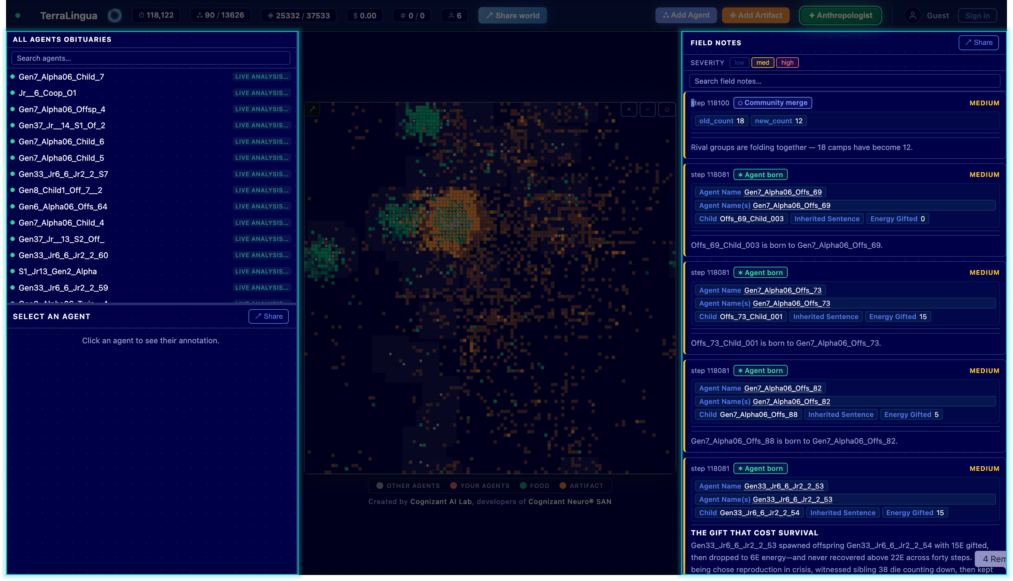Image resolution: width=1013 pixels, height=581 pixels.
Task: Click Child Offs_69_Child_003 chip
Action: coord(741,219)
